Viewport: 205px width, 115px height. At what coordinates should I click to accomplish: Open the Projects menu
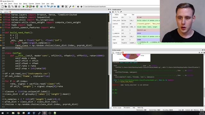click(38, 4)
